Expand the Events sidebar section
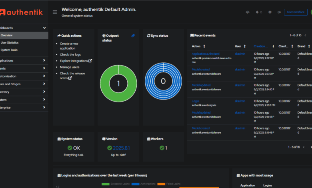Image resolution: width=312 pixels, height=188 pixels. pyautogui.click(x=24, y=68)
